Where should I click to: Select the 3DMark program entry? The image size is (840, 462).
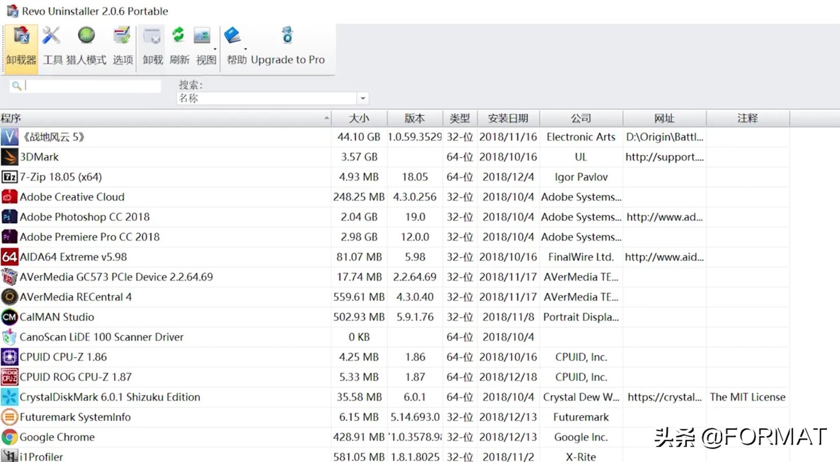pos(39,157)
